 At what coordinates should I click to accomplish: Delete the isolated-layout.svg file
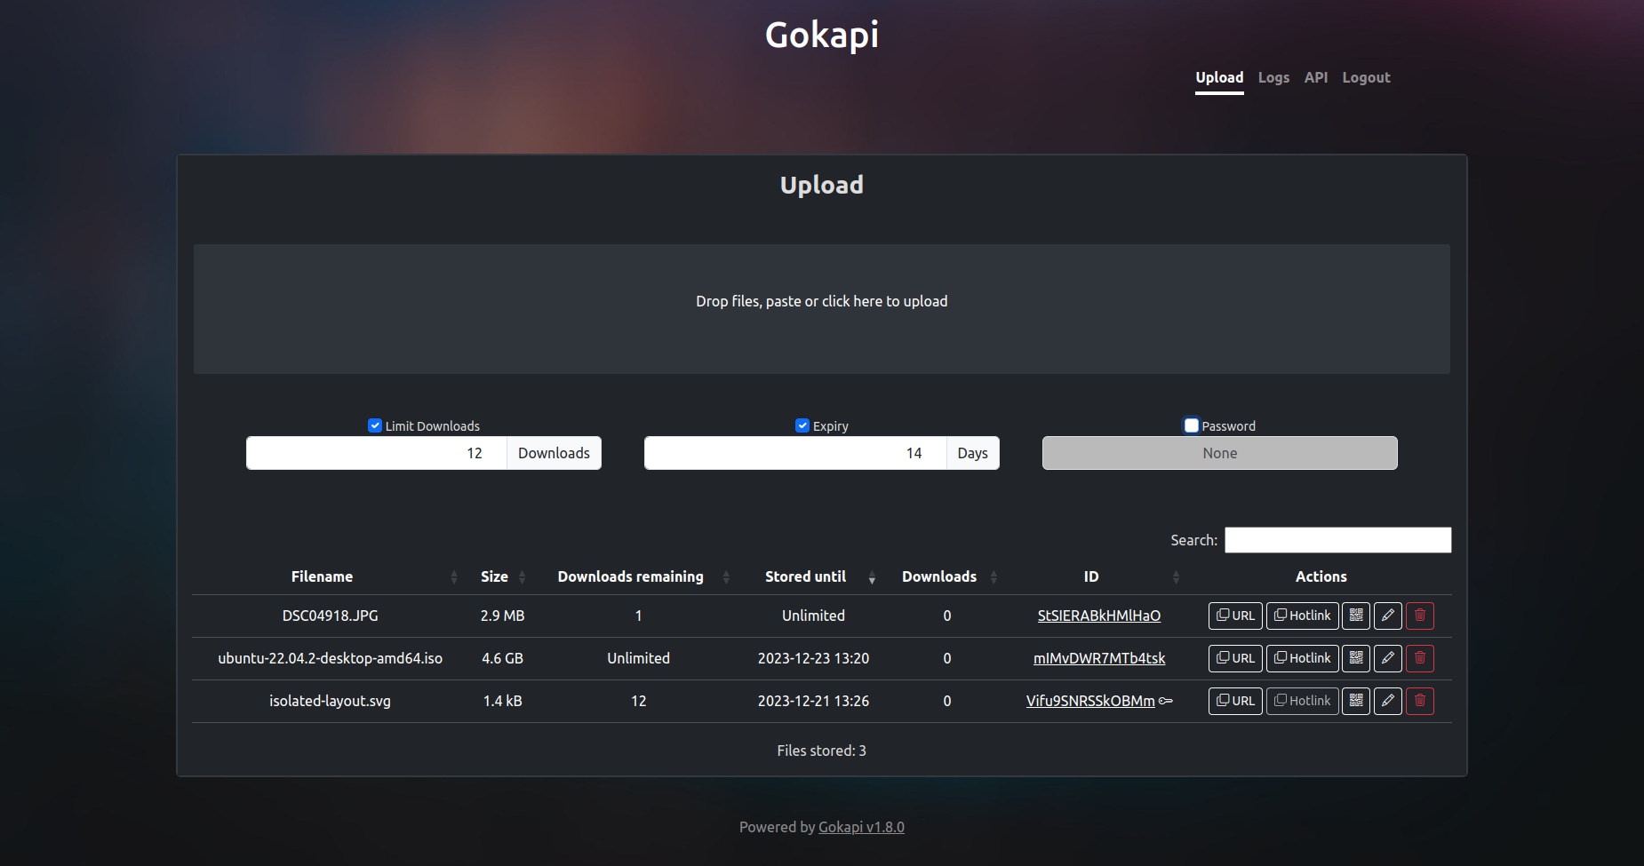tap(1420, 701)
